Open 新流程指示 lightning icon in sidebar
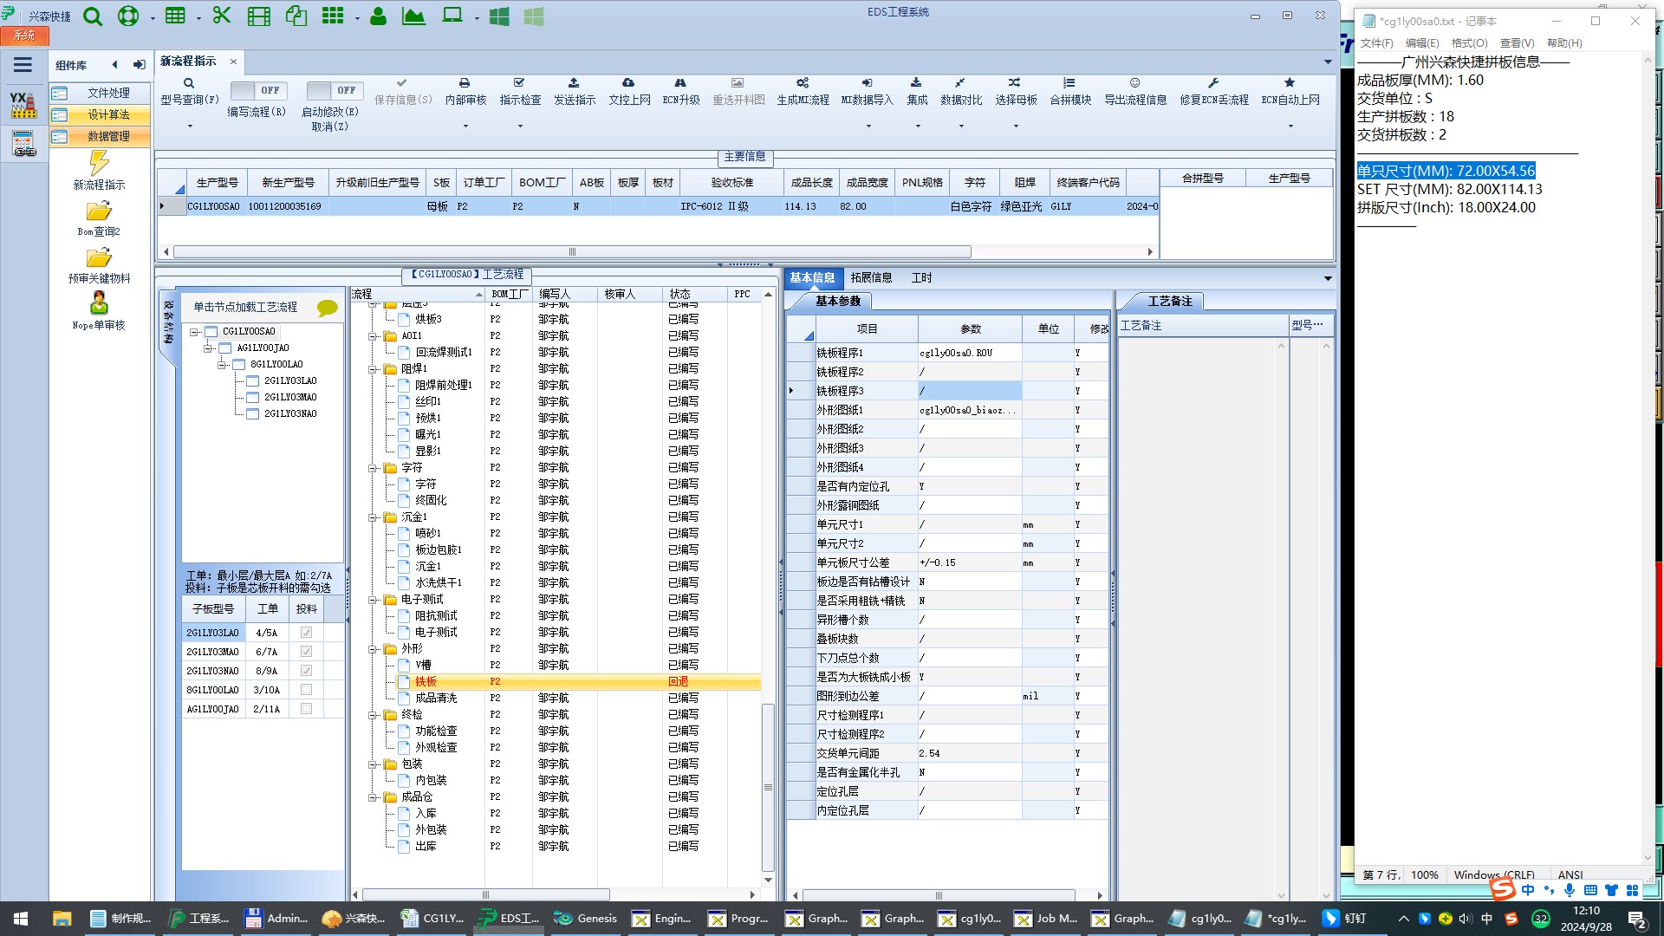 tap(99, 162)
